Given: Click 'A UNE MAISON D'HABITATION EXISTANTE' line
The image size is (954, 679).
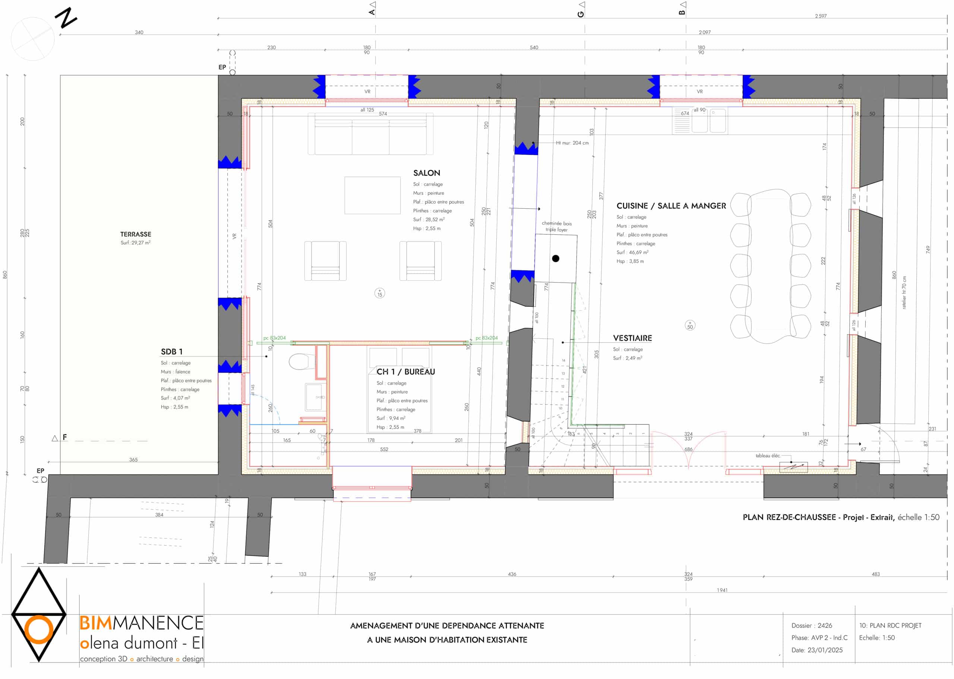Looking at the screenshot, I should (447, 640).
